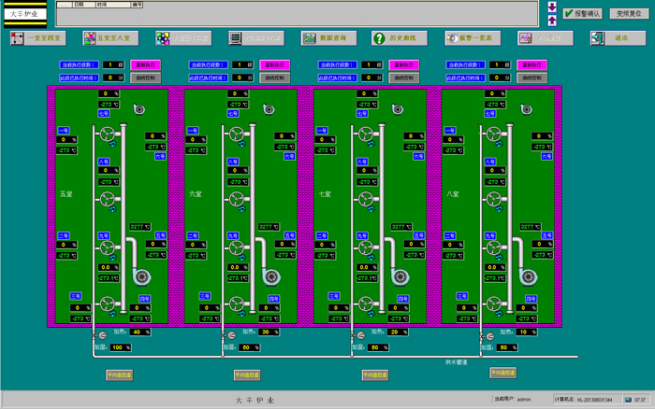This screenshot has height=409, width=655.
Task: Open the 数据查询 data query page
Action: click(x=328, y=38)
